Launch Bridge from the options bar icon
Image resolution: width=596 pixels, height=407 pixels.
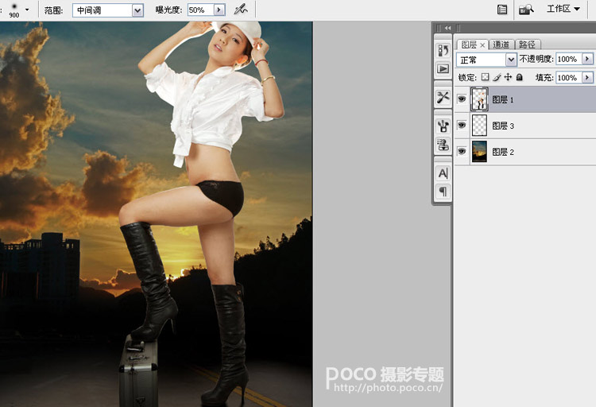(x=526, y=10)
